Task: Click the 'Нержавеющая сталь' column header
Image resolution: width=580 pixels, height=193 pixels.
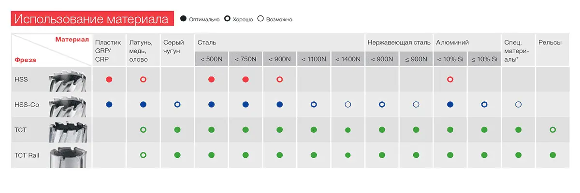Action: pos(398,42)
